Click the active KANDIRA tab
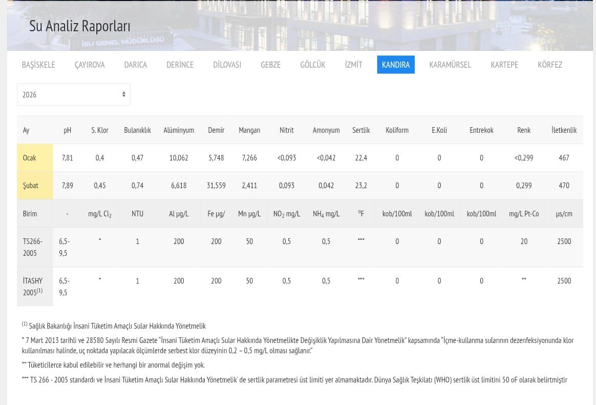Image resolution: width=596 pixels, height=405 pixels. tap(396, 65)
